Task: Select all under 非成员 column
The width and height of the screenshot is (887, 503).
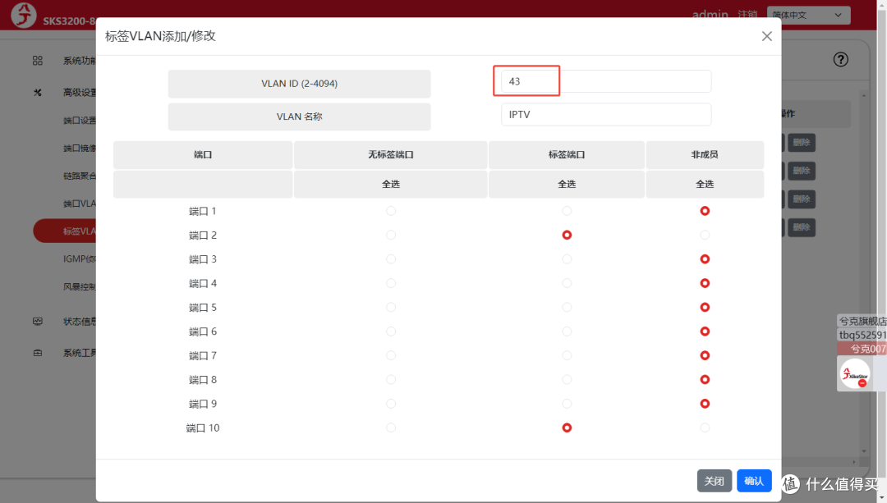Action: 705,185
